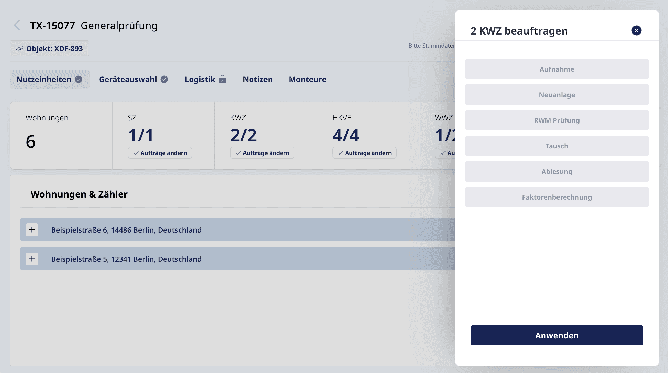Toggle the Neuanlage order option
Viewport: 668px width, 373px height.
coord(556,95)
